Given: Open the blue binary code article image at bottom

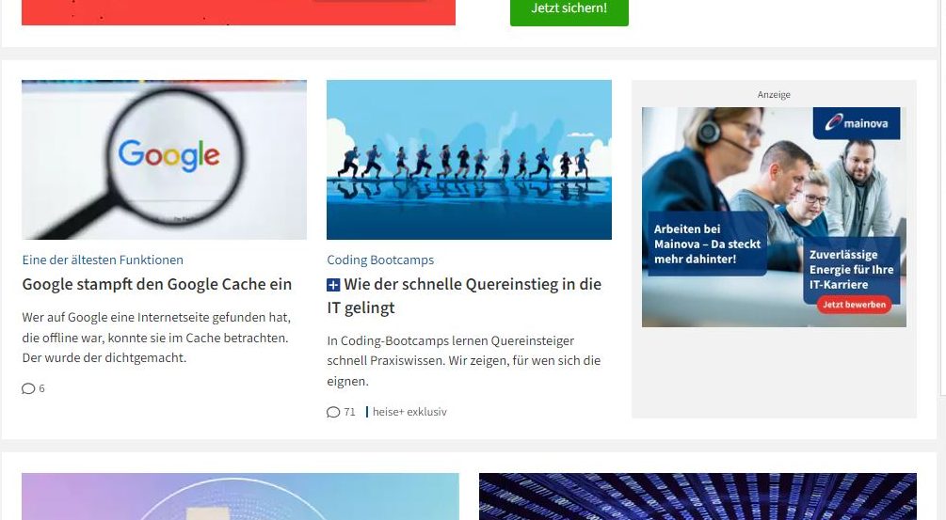Looking at the screenshot, I should pos(698,496).
